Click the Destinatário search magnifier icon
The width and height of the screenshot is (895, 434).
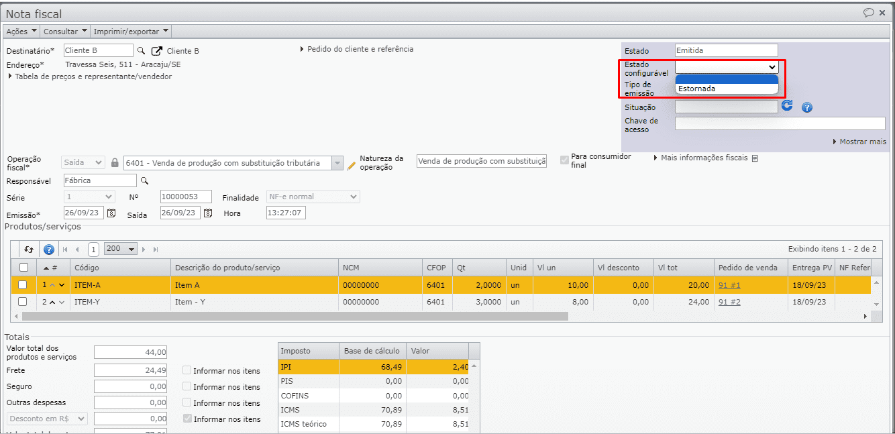pyautogui.click(x=141, y=50)
